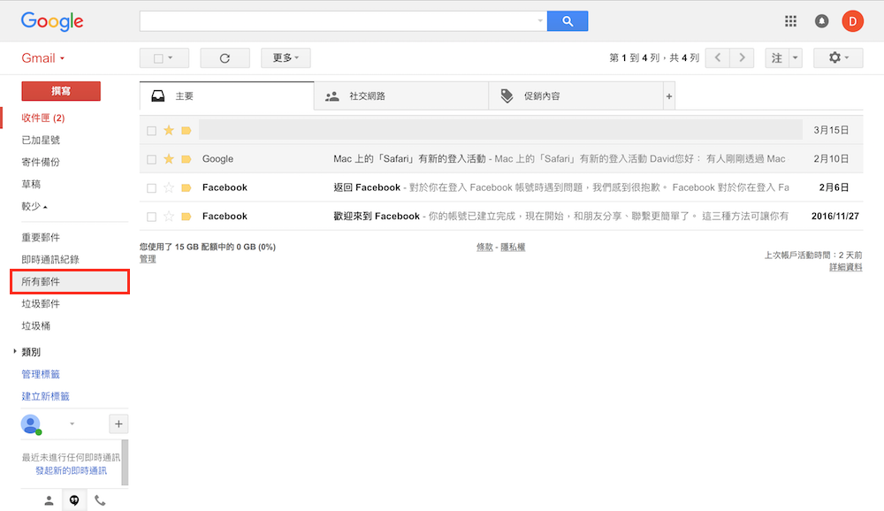
Task: Switch to the 主要 tab
Action: coord(226,95)
